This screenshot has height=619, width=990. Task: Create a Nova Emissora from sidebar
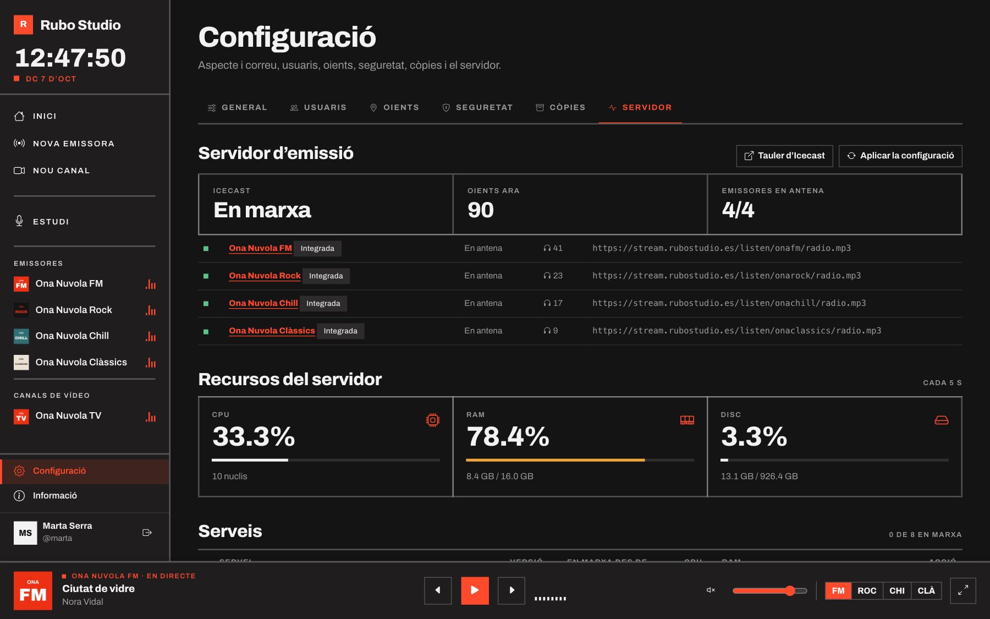click(84, 144)
